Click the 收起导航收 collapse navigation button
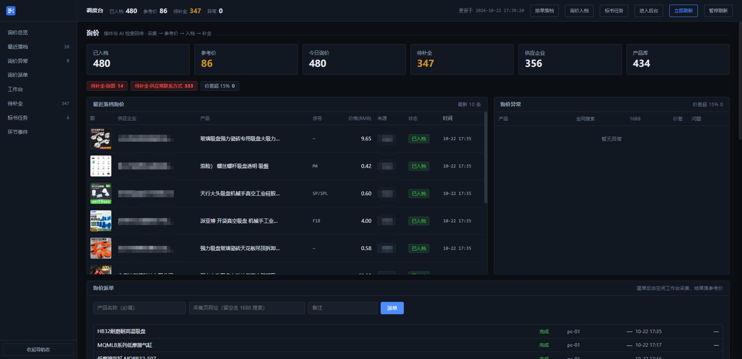Viewport: 742px width, 359px height. tap(38, 350)
